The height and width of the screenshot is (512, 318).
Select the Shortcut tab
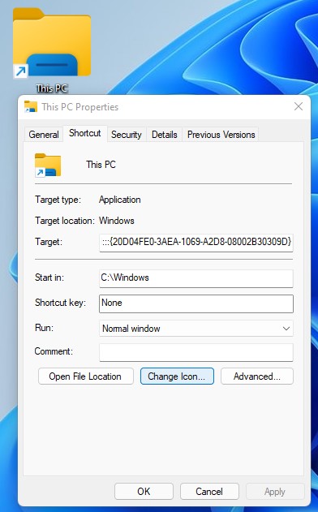click(85, 134)
